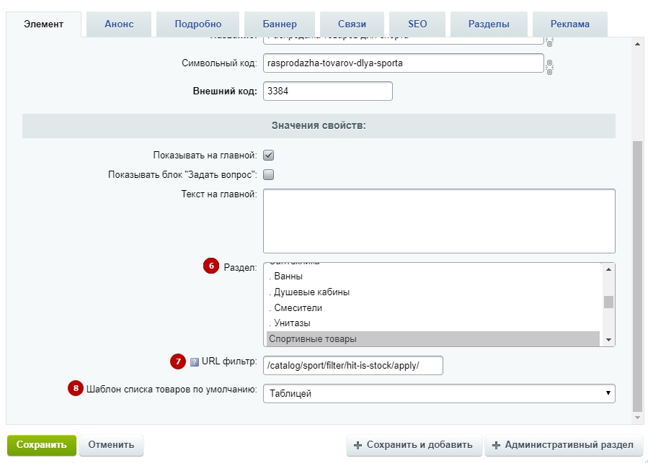Screen dimensions: 648x463
Task: Switch to the Баннер tab
Action: click(x=280, y=24)
